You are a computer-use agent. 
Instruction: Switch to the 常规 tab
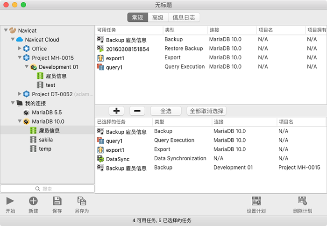[138, 17]
